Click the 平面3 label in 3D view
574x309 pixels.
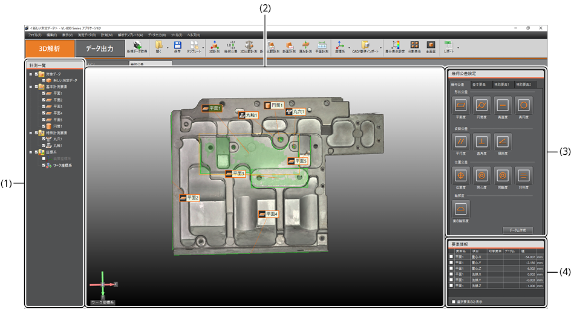click(235, 174)
